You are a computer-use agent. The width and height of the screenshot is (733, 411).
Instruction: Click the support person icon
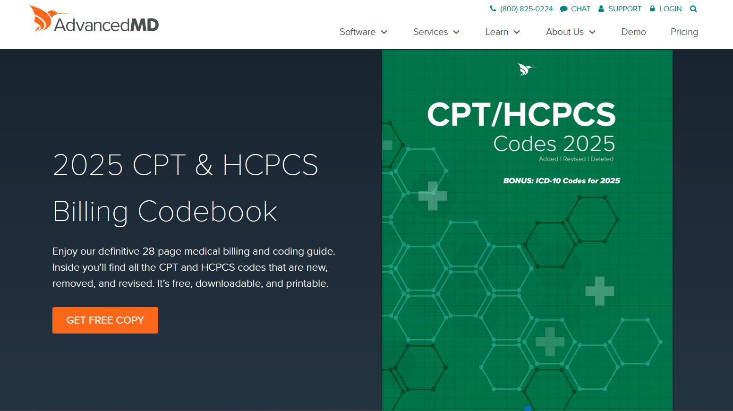(601, 9)
